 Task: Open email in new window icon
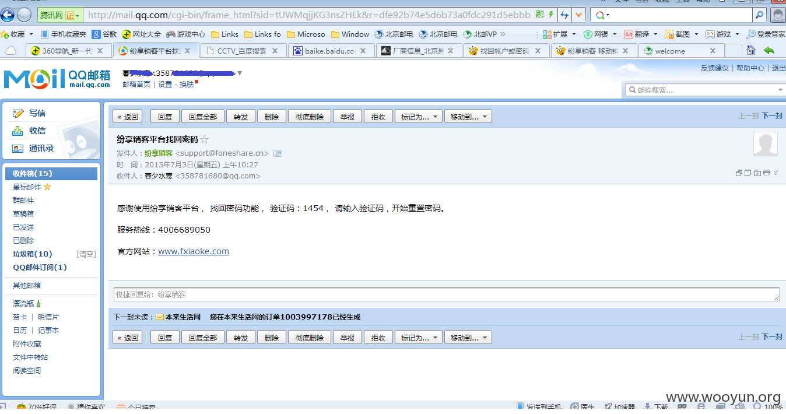tap(739, 173)
